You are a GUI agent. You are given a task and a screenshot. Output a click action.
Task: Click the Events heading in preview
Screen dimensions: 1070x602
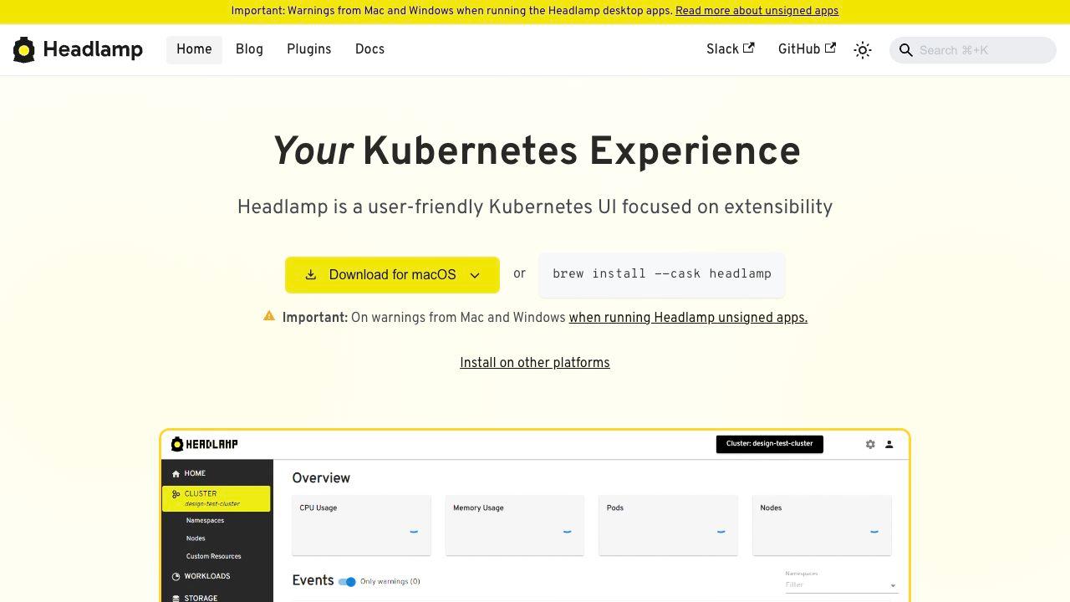(x=313, y=580)
